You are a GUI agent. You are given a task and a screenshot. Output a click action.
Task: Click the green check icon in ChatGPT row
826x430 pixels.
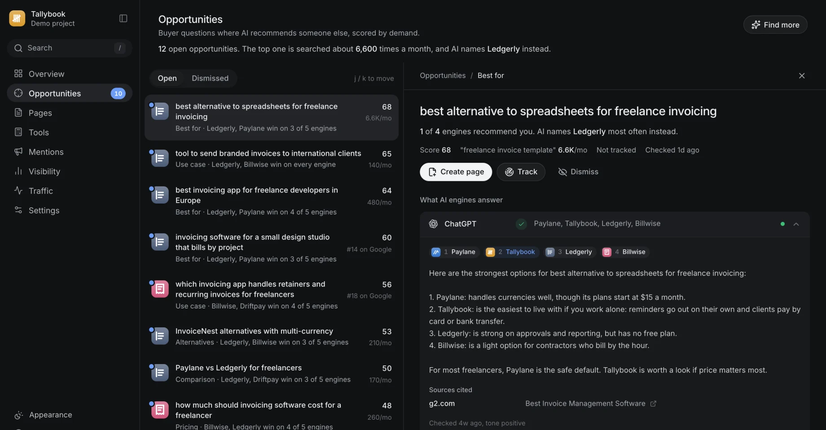tap(521, 224)
